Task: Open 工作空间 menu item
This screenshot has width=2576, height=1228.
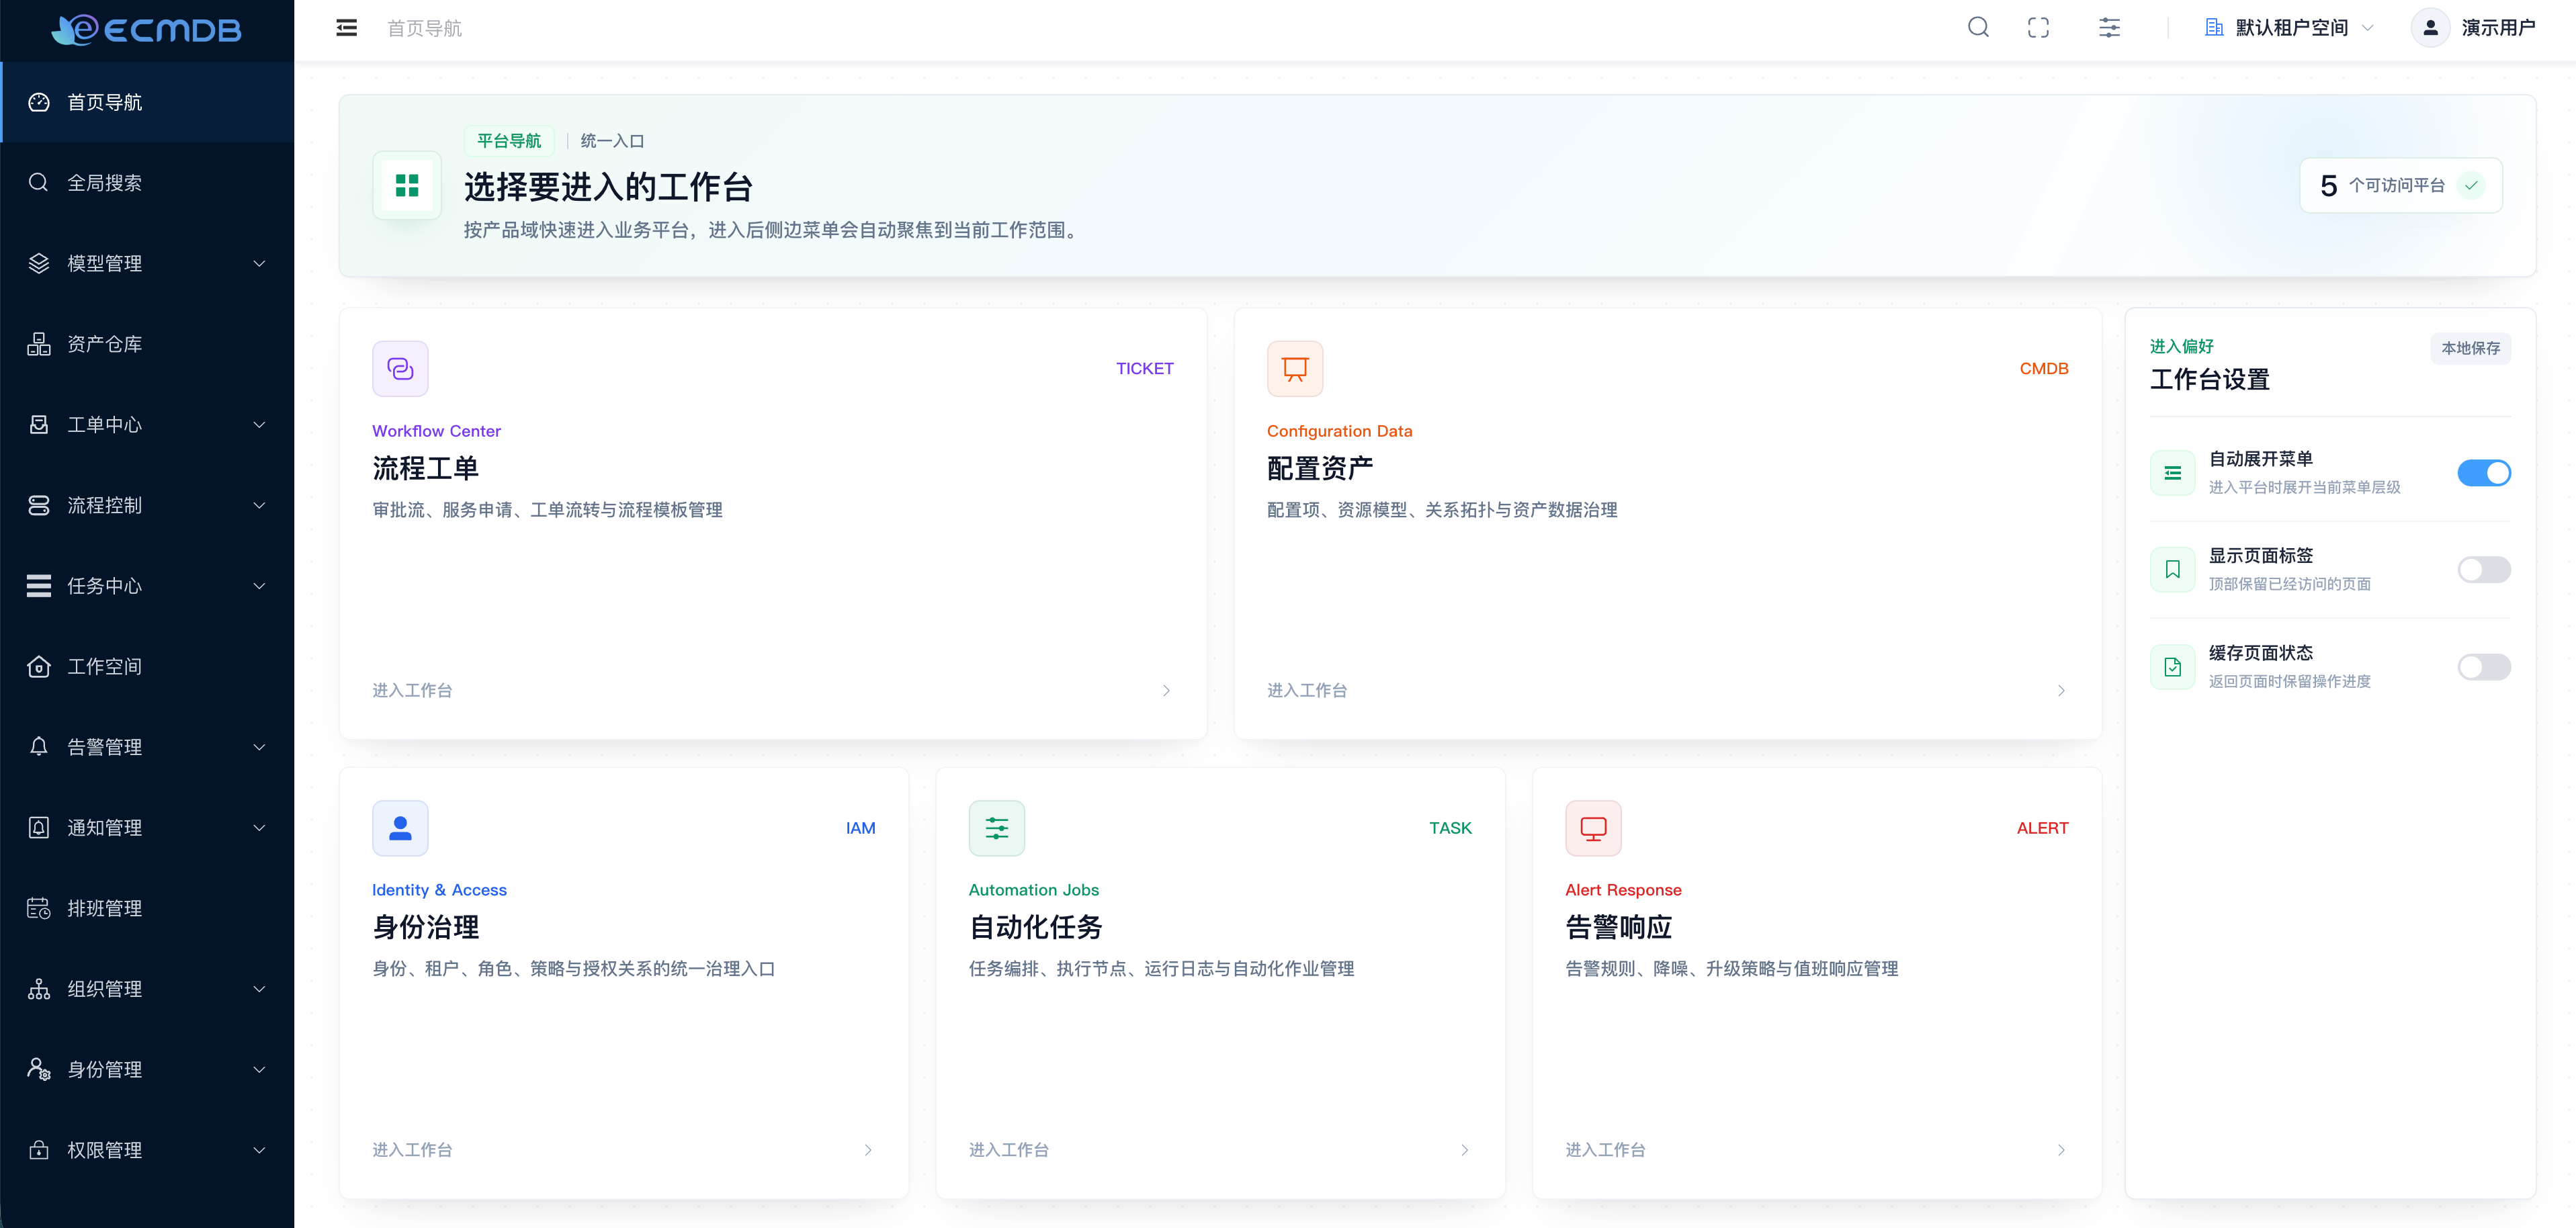Action: pyautogui.click(x=147, y=667)
